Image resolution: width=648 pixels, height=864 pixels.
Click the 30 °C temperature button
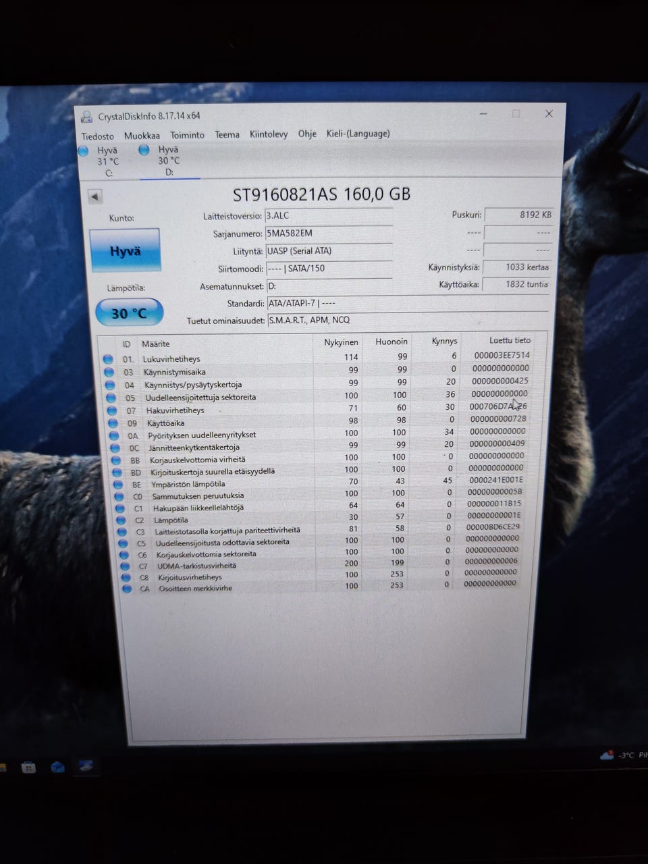pos(129,313)
